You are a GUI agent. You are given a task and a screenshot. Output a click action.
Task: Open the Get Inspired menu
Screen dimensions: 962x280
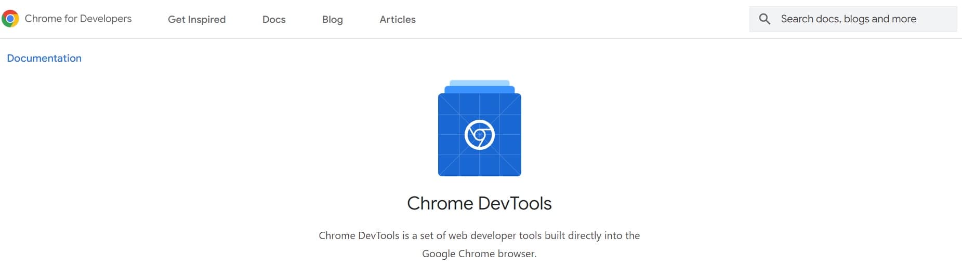coord(196,19)
